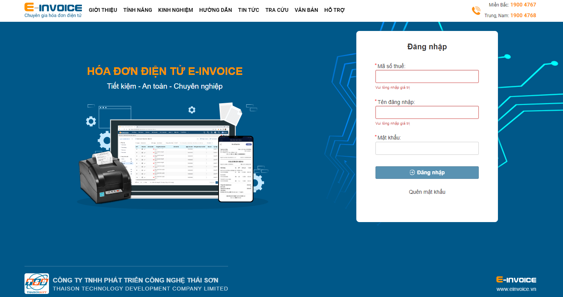Click the Tên đăng nhập label
The image size is (563, 297).
coord(396,102)
